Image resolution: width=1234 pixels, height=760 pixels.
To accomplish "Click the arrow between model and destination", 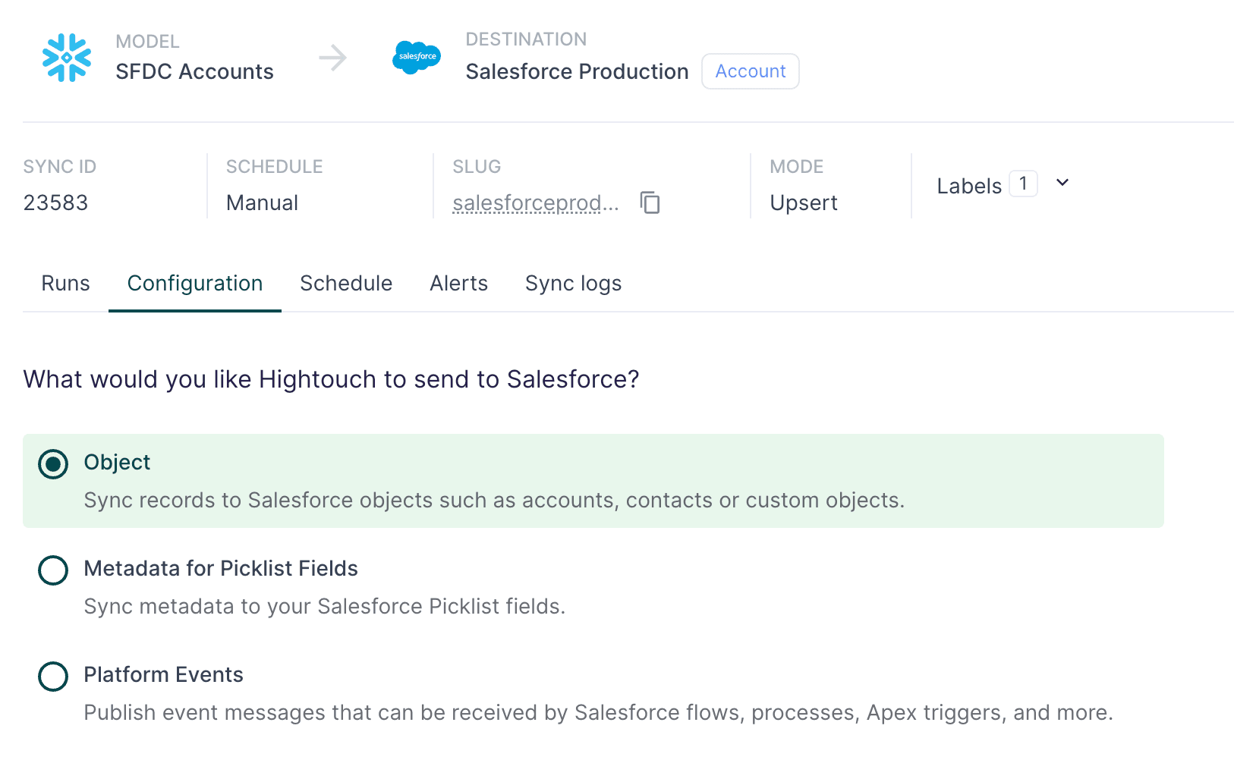I will [x=332, y=58].
